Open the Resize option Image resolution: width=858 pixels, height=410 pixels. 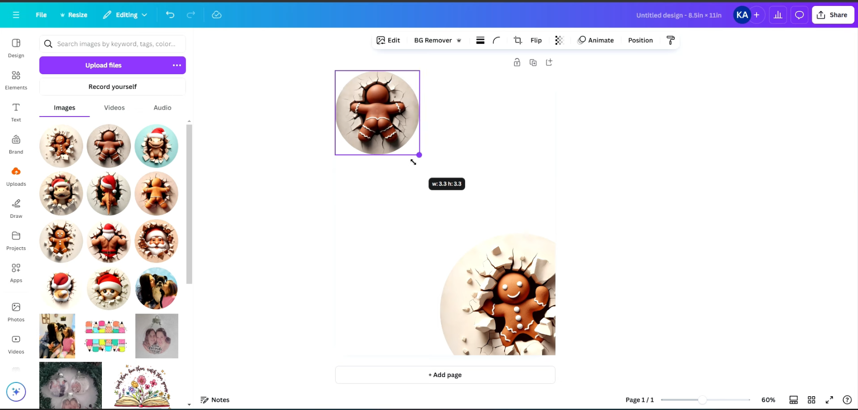[73, 15]
